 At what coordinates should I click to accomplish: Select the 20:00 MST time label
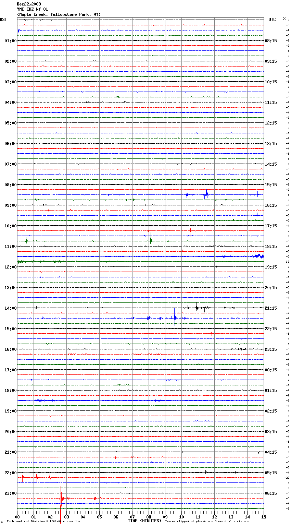11,432
